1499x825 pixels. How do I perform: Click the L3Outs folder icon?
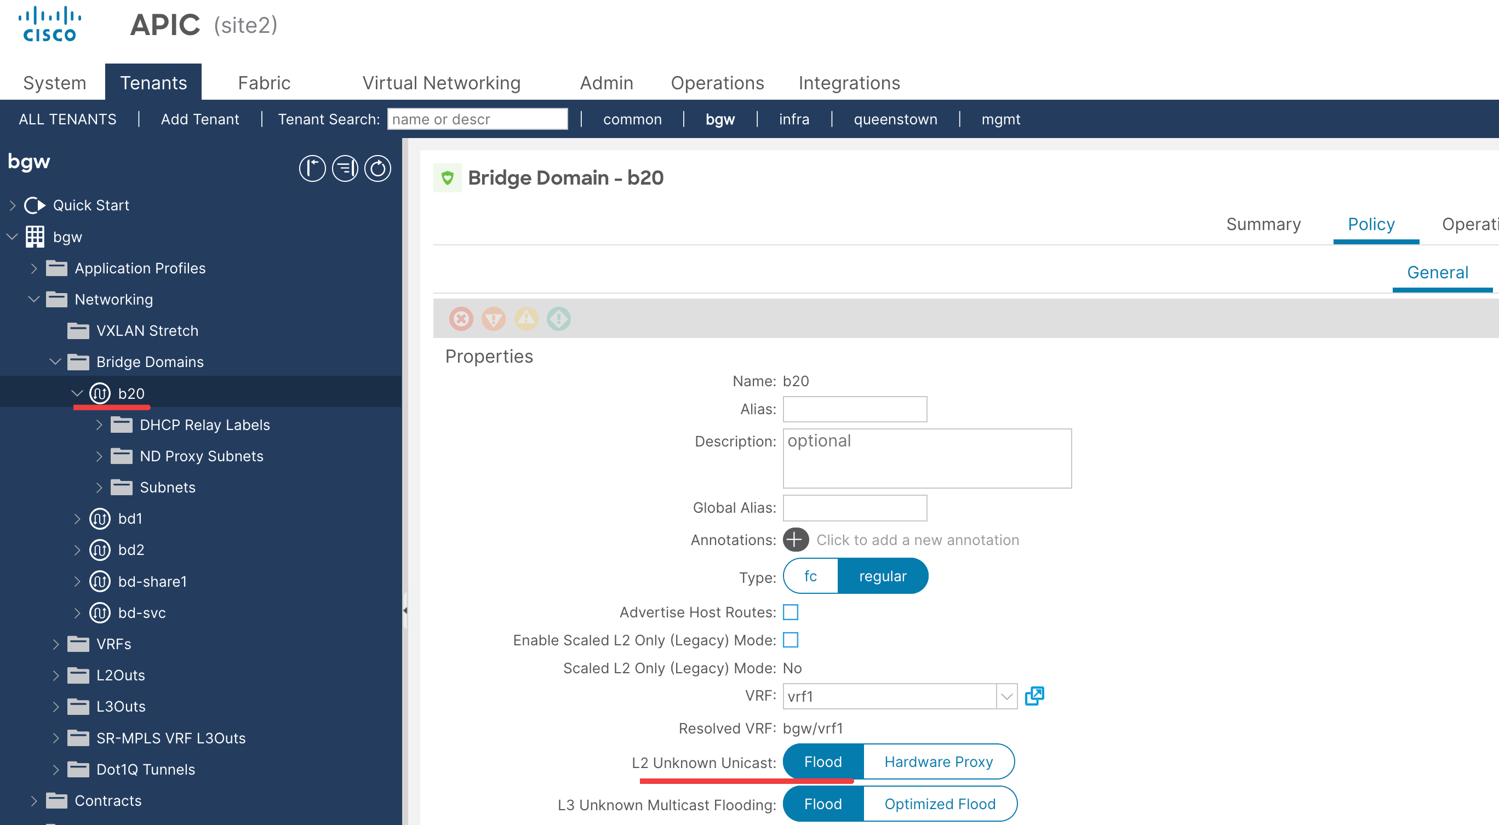tap(78, 706)
